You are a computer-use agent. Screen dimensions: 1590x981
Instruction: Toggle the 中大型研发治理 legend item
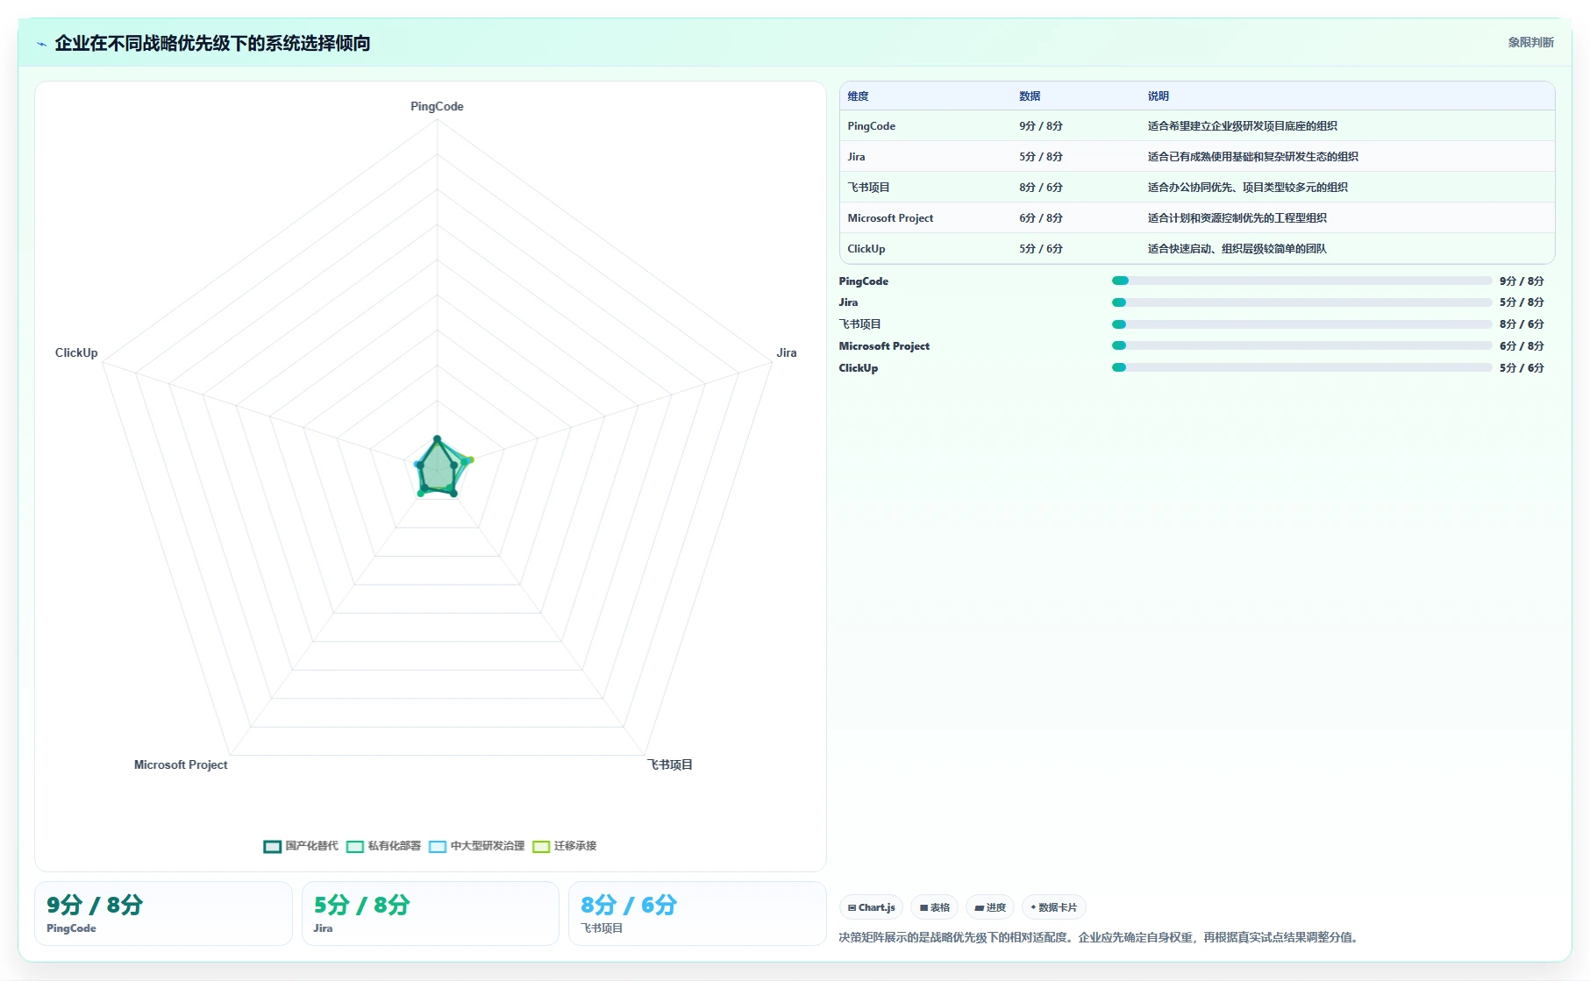476,846
